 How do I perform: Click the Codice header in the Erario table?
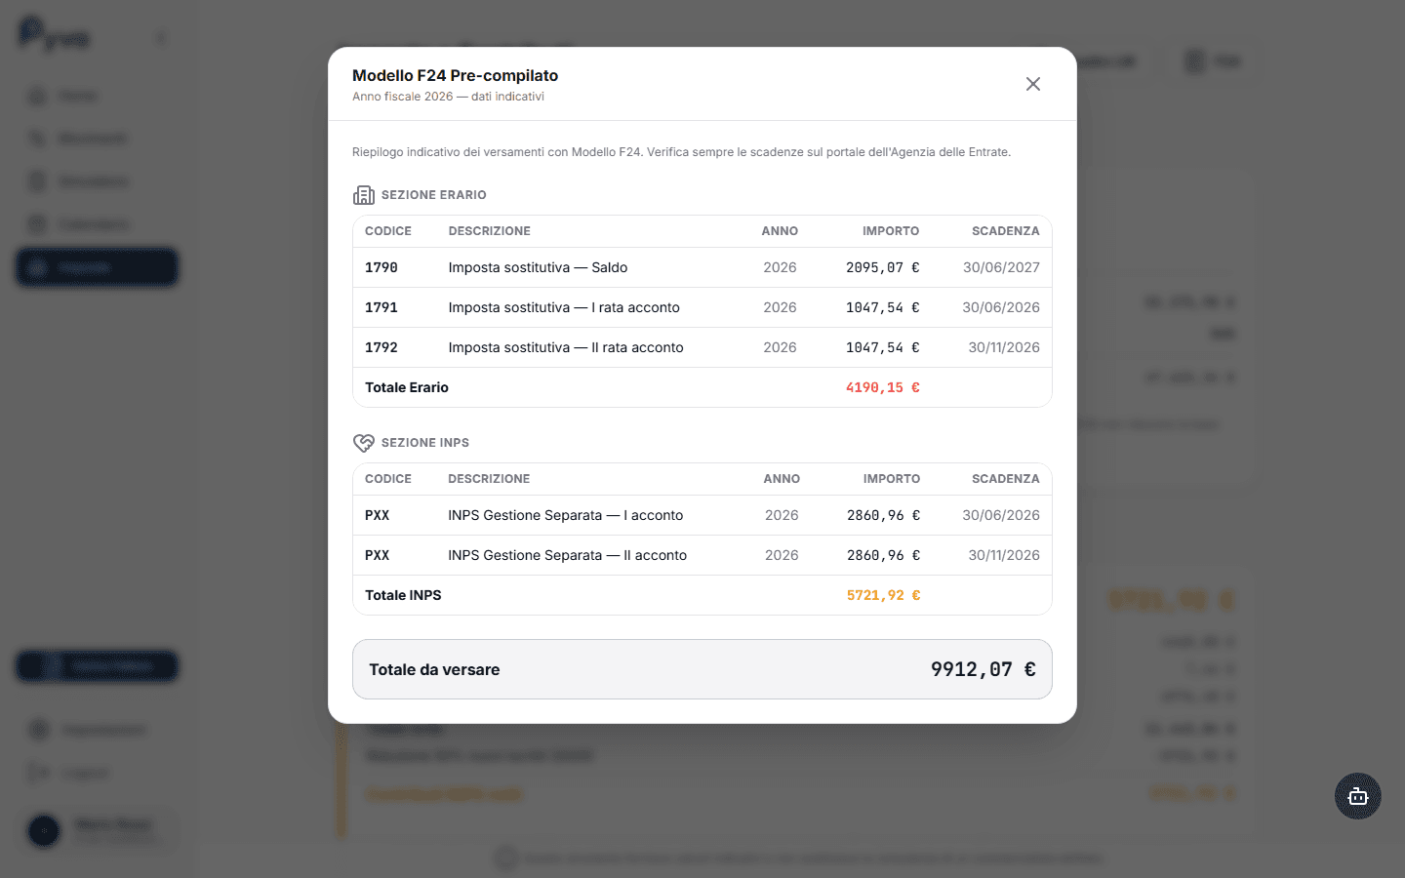click(x=388, y=231)
